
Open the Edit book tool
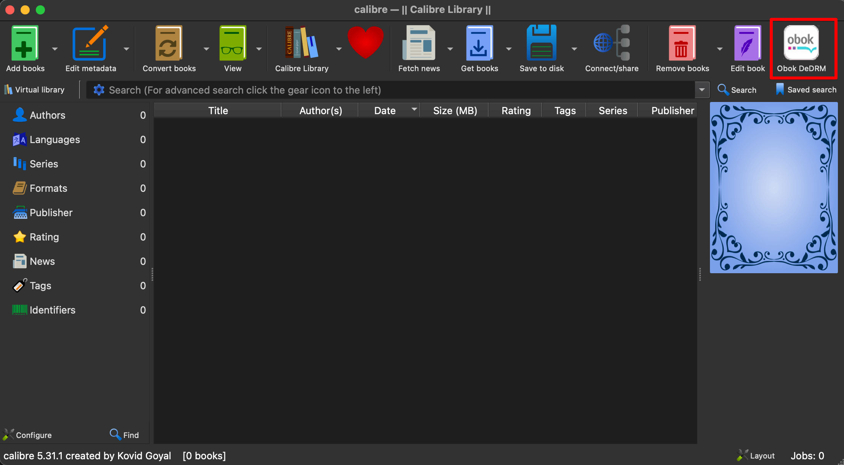pyautogui.click(x=746, y=43)
